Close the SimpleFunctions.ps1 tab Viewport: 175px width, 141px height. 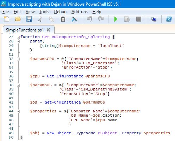[x=48, y=30]
